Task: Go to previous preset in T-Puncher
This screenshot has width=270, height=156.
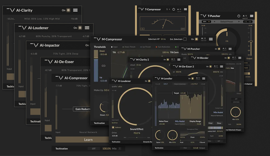Action: (x=214, y=22)
